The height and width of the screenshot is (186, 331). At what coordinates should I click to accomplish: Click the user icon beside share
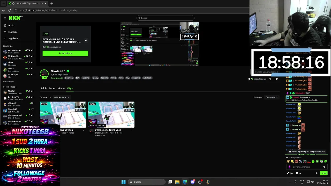coord(277,79)
